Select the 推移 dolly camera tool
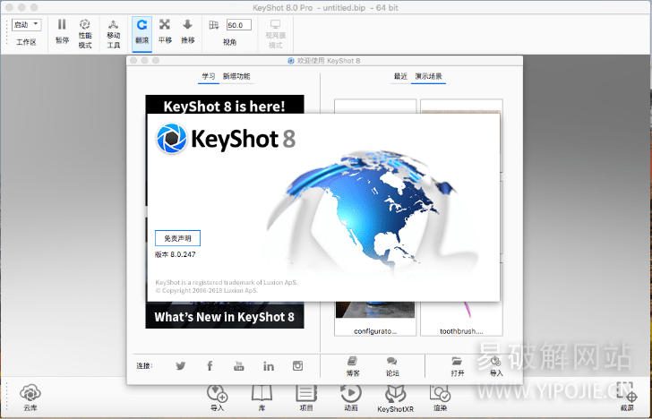The height and width of the screenshot is (419, 652). point(187,31)
